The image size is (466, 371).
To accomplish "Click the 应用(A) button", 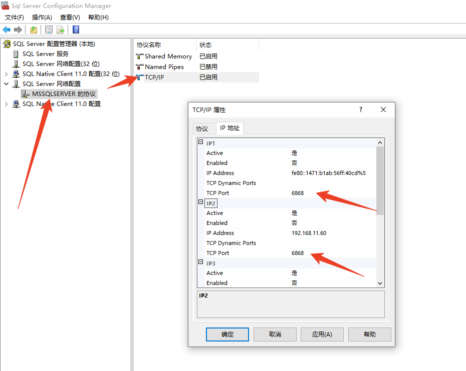I will point(322,334).
